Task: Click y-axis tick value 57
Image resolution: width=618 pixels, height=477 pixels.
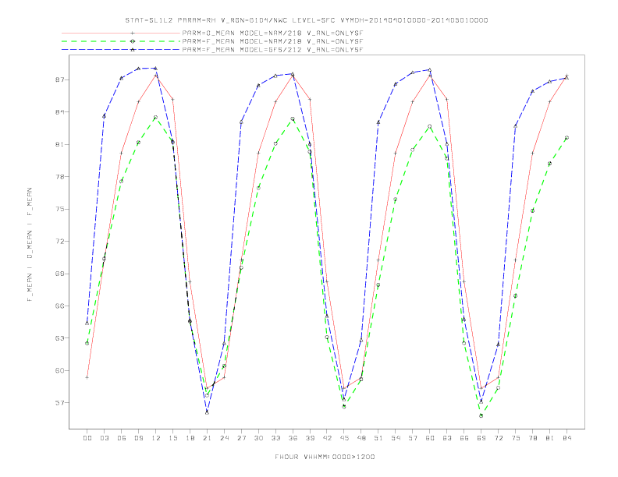Action: tap(59, 403)
